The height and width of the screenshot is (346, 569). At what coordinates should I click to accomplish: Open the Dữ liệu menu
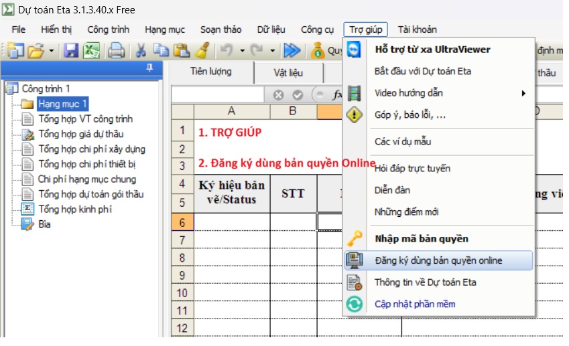click(x=271, y=29)
